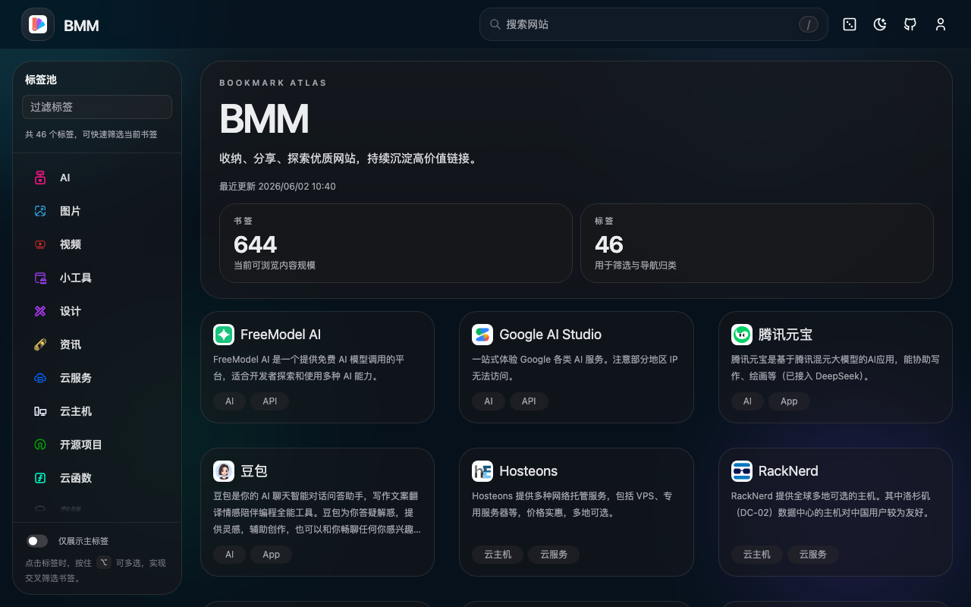Filter by the 资讯 label in sidebar

pos(71,344)
